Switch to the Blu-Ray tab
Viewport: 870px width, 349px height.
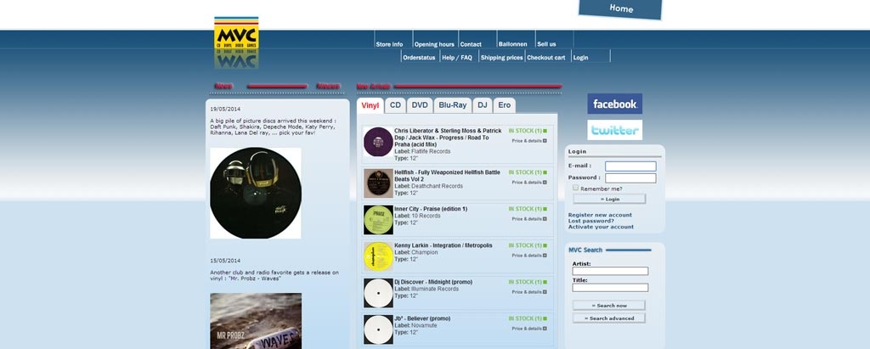click(x=453, y=105)
